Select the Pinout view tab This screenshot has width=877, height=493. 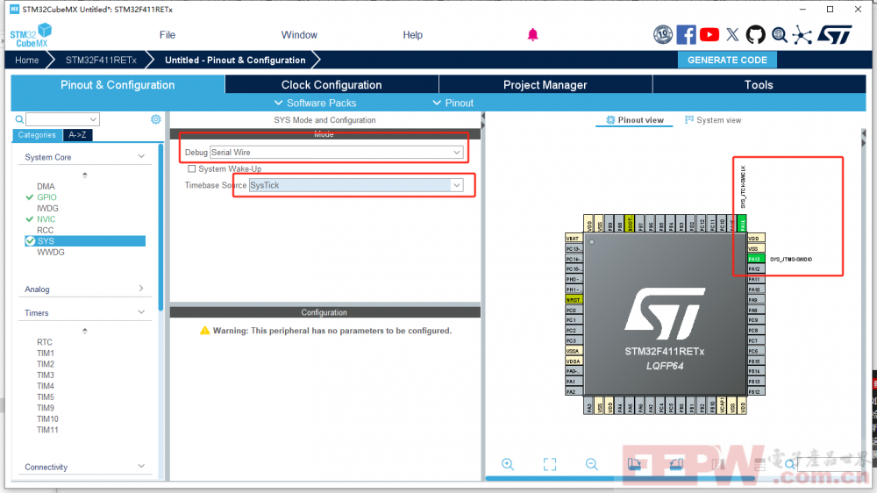[x=635, y=120]
